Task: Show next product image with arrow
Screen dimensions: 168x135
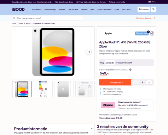Action: (88, 52)
